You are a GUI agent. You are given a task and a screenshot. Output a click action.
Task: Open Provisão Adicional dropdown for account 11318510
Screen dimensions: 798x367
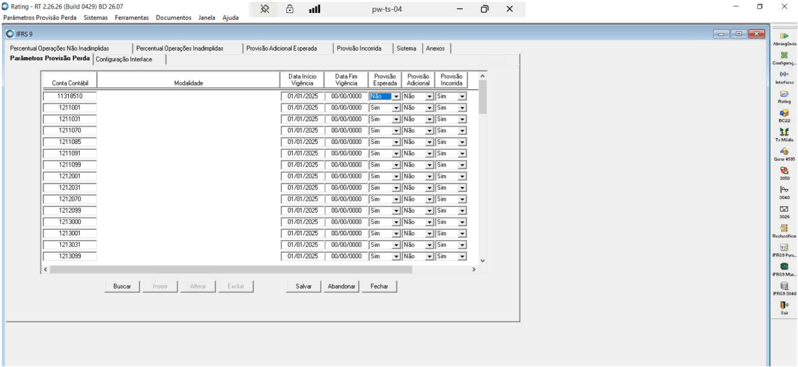click(x=429, y=96)
